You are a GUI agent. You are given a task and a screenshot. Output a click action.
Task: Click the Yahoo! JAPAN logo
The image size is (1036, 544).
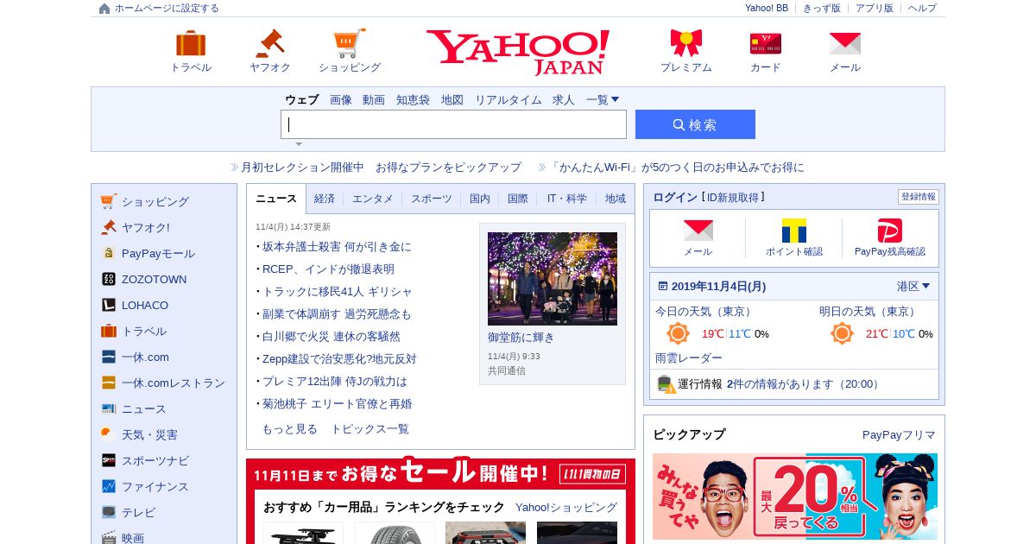(518, 52)
